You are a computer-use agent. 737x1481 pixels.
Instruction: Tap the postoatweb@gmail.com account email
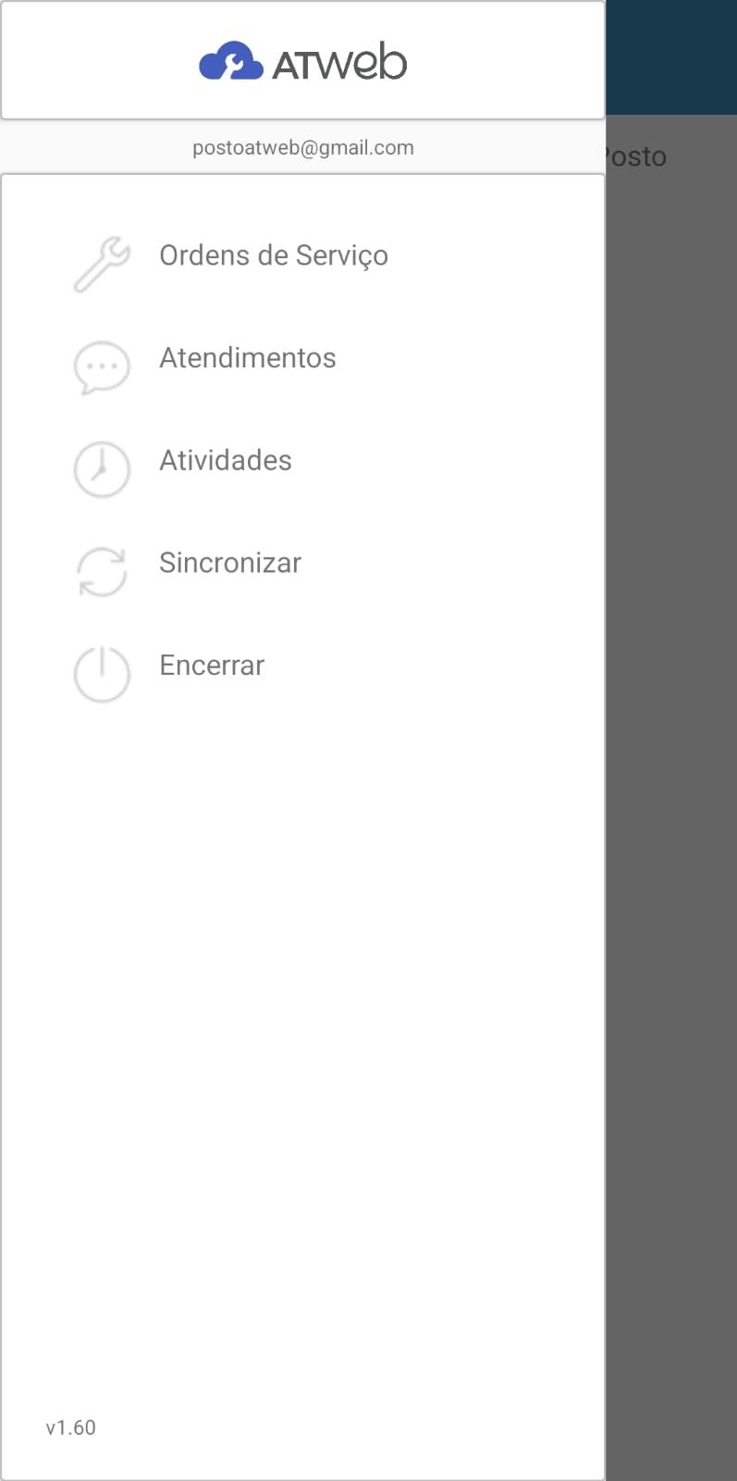(x=302, y=148)
